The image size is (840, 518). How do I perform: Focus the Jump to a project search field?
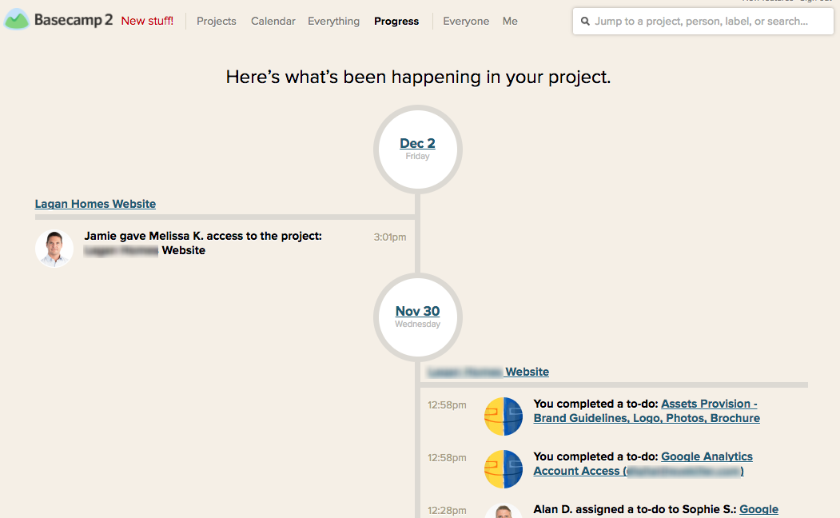coord(703,22)
